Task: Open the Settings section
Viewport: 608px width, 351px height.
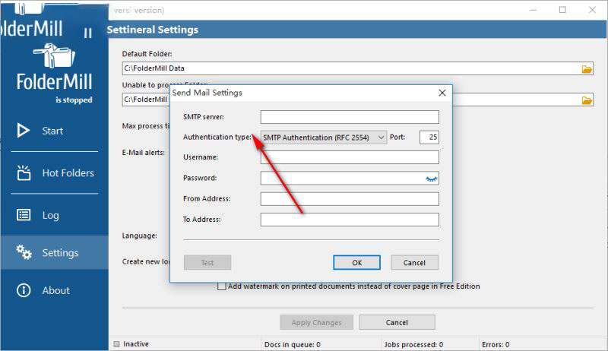Action: pyautogui.click(x=54, y=252)
